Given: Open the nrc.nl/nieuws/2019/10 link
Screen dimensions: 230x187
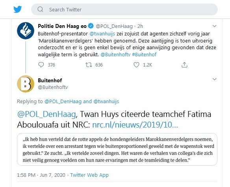Looking at the screenshot, I should click(x=135, y=125).
